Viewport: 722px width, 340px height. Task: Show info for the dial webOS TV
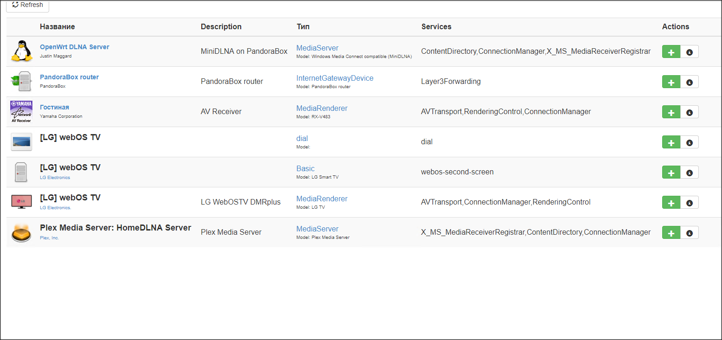click(x=689, y=142)
